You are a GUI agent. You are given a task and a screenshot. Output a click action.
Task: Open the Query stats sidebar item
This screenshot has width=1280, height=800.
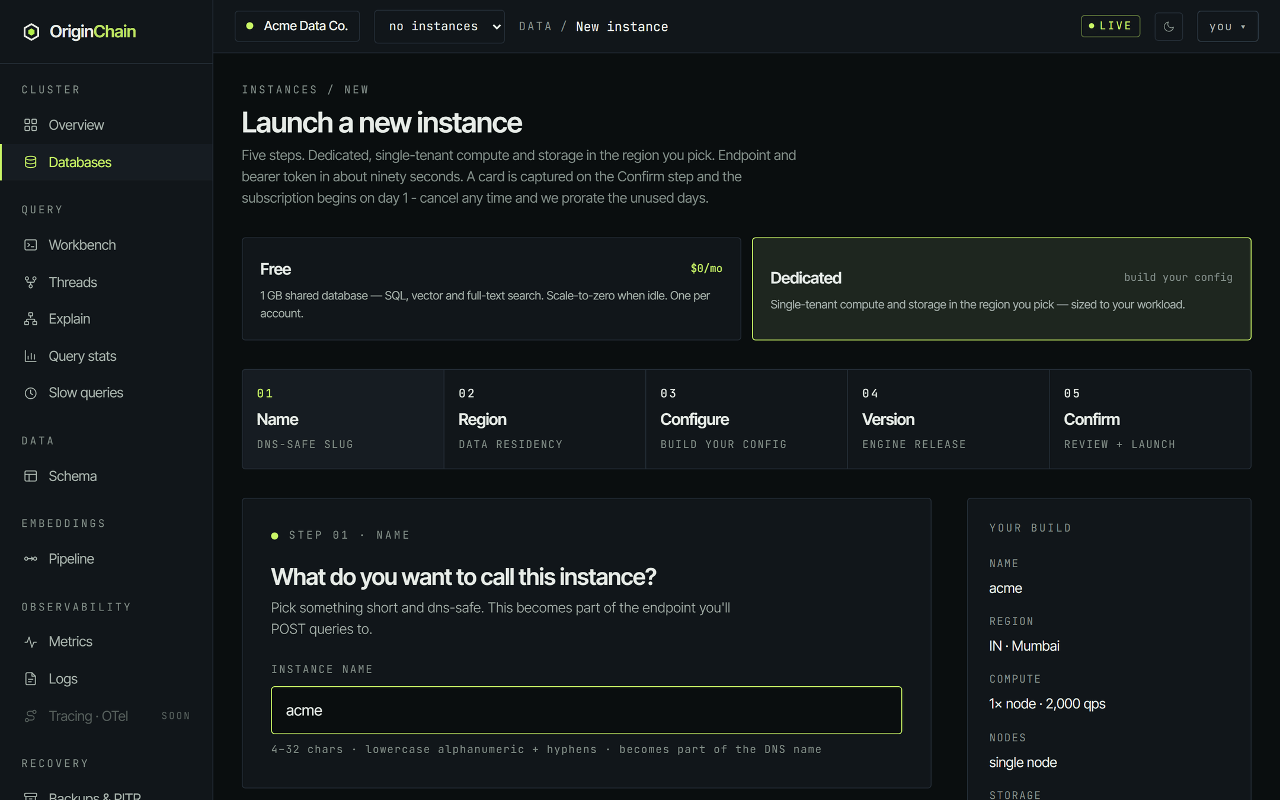tap(107, 356)
